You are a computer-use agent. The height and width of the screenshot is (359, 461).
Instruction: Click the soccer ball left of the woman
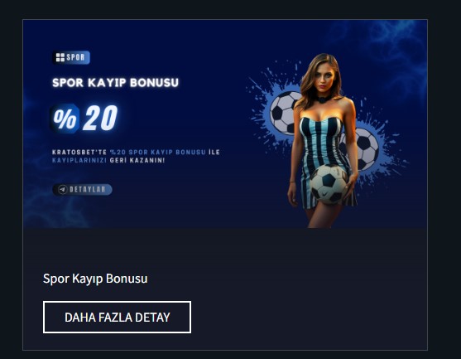285,112
